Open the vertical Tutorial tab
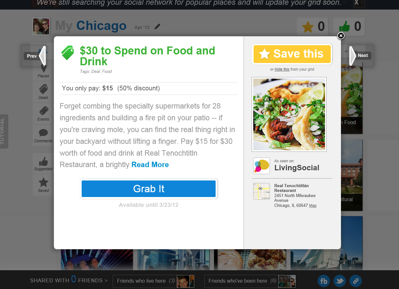 point(4,131)
